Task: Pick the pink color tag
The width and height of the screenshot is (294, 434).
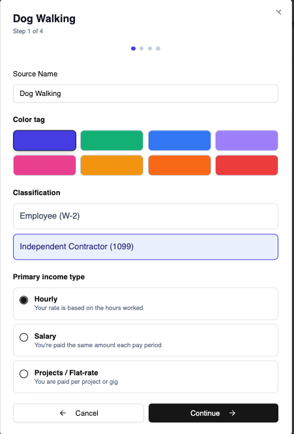Action: pyautogui.click(x=44, y=165)
